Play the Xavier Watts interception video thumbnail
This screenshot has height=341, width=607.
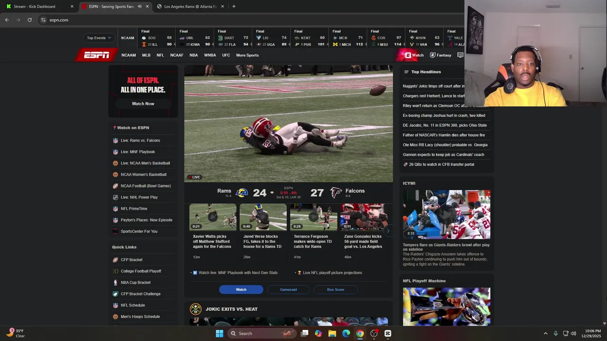(x=212, y=217)
